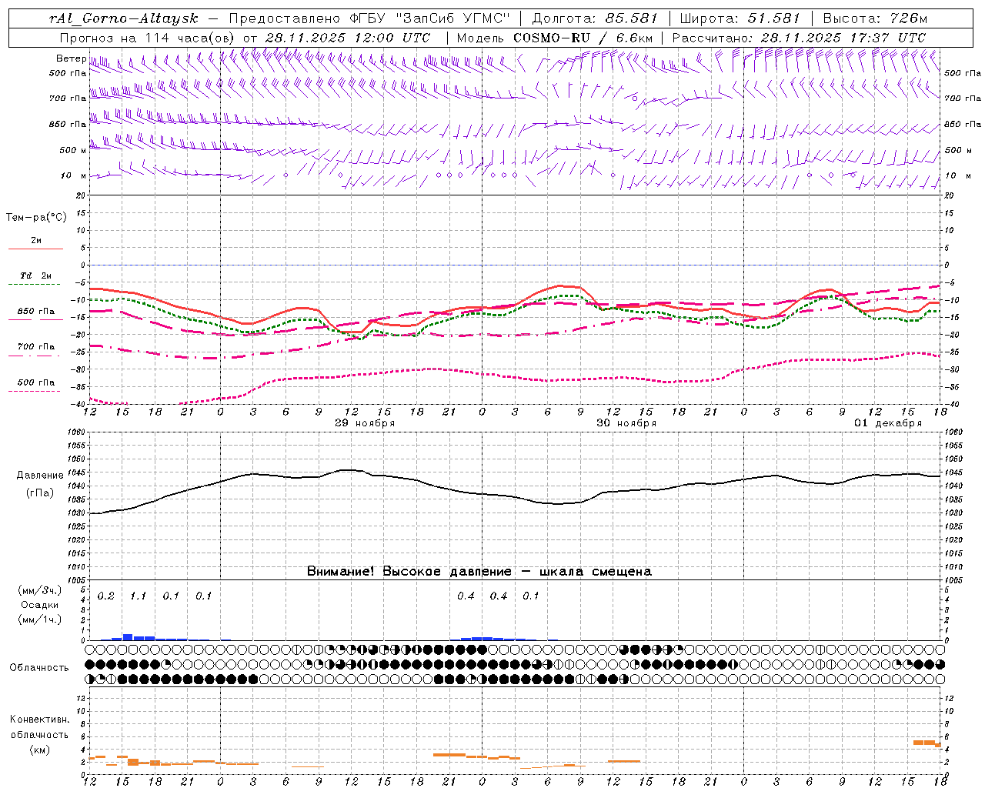Click the precipitation value 1.1
This screenshot has height=788, width=985.
tap(138, 596)
